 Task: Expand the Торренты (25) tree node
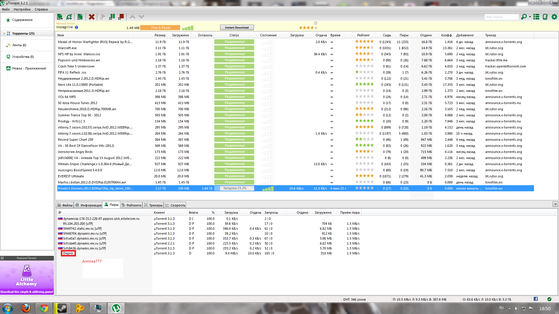click(4, 33)
